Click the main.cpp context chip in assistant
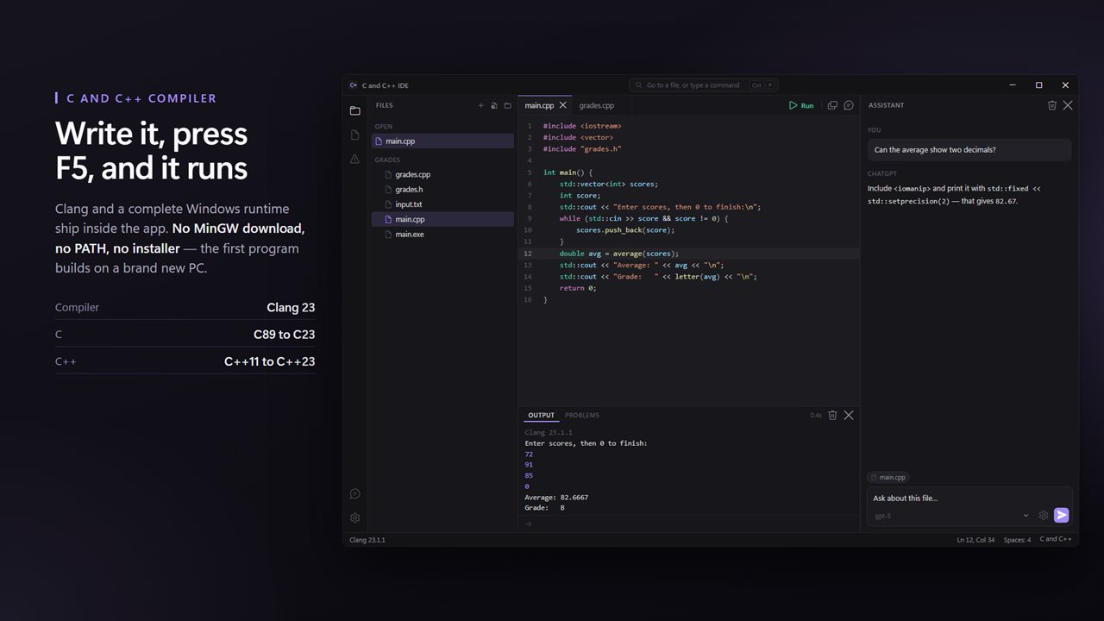 [888, 477]
